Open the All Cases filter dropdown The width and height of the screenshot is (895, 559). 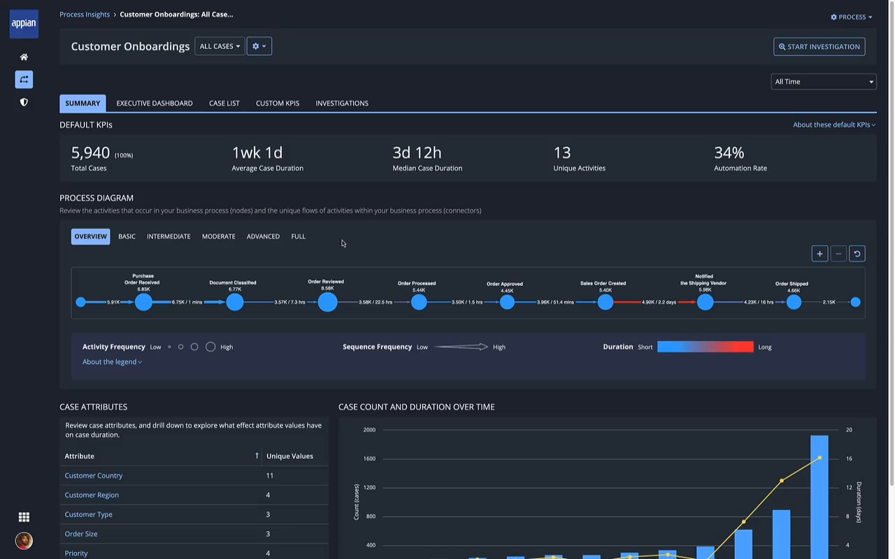220,47
